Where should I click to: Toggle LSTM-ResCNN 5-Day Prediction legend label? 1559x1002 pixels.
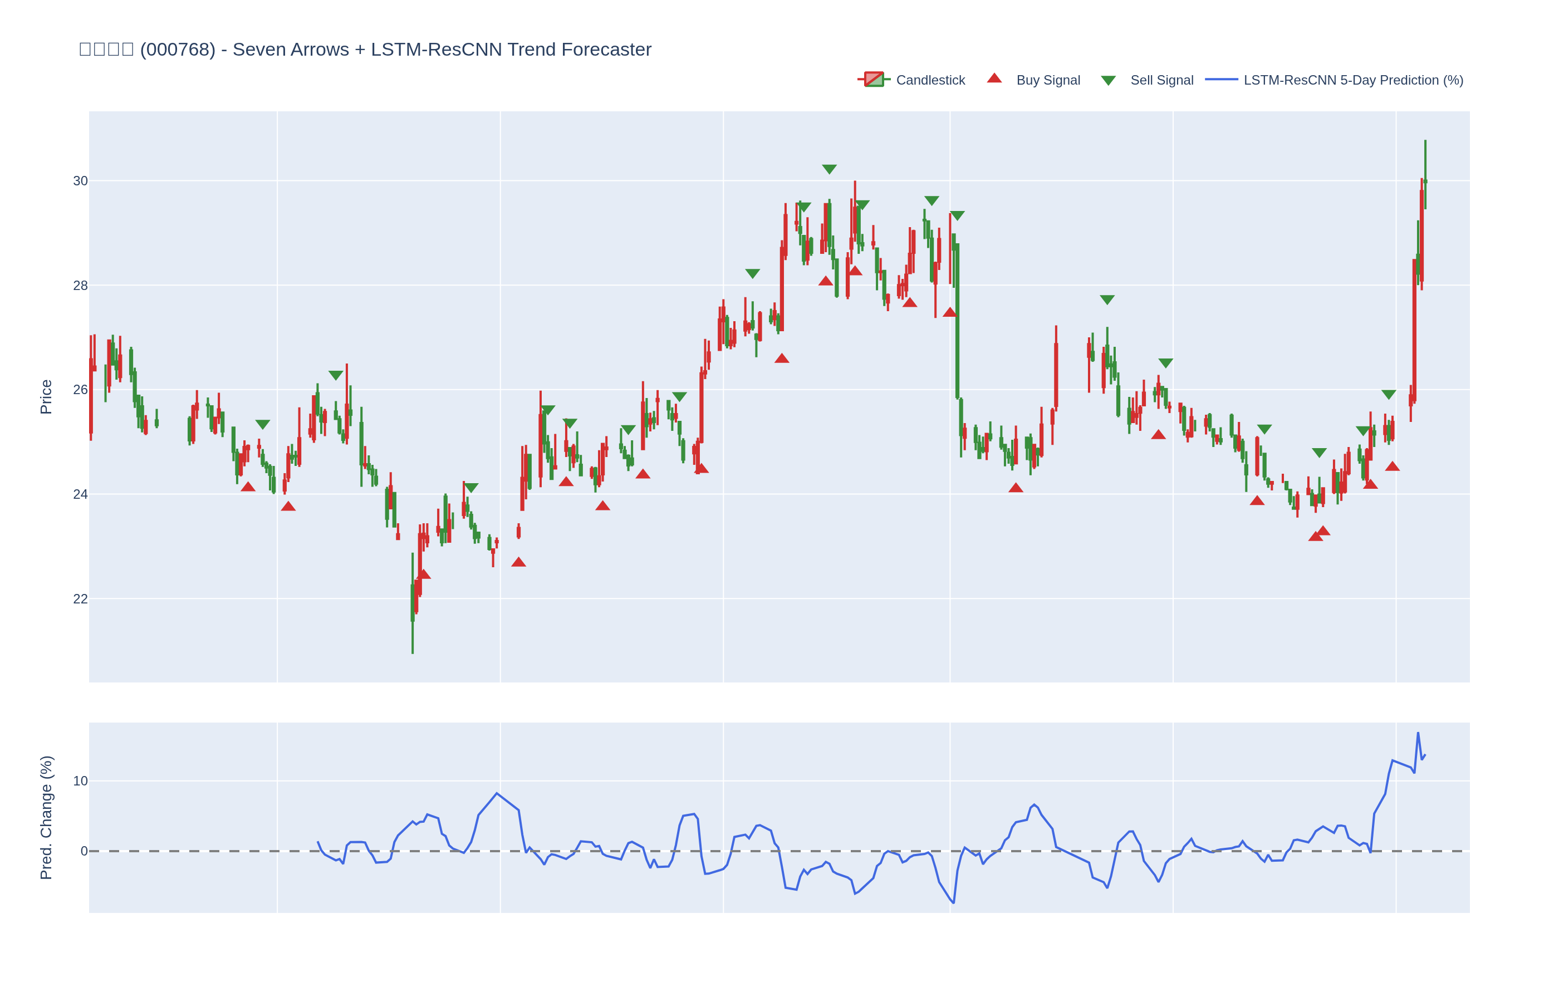[1353, 80]
